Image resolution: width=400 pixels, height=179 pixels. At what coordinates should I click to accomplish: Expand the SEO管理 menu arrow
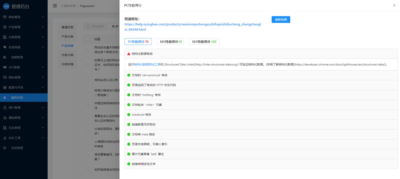[x=43, y=67]
